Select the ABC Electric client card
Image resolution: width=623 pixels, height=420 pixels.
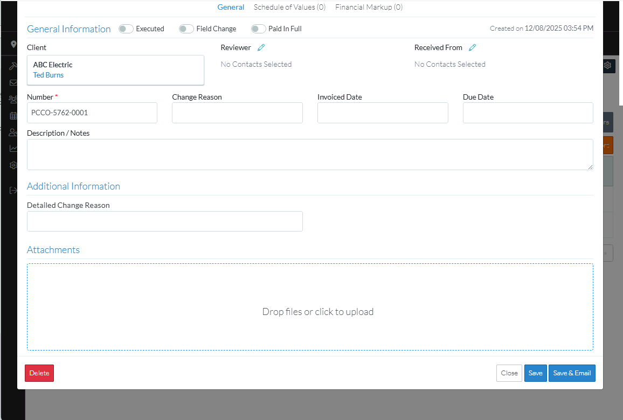tap(116, 70)
